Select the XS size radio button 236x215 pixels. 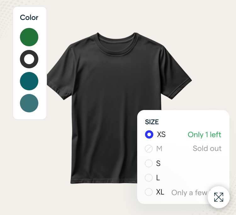pos(149,135)
